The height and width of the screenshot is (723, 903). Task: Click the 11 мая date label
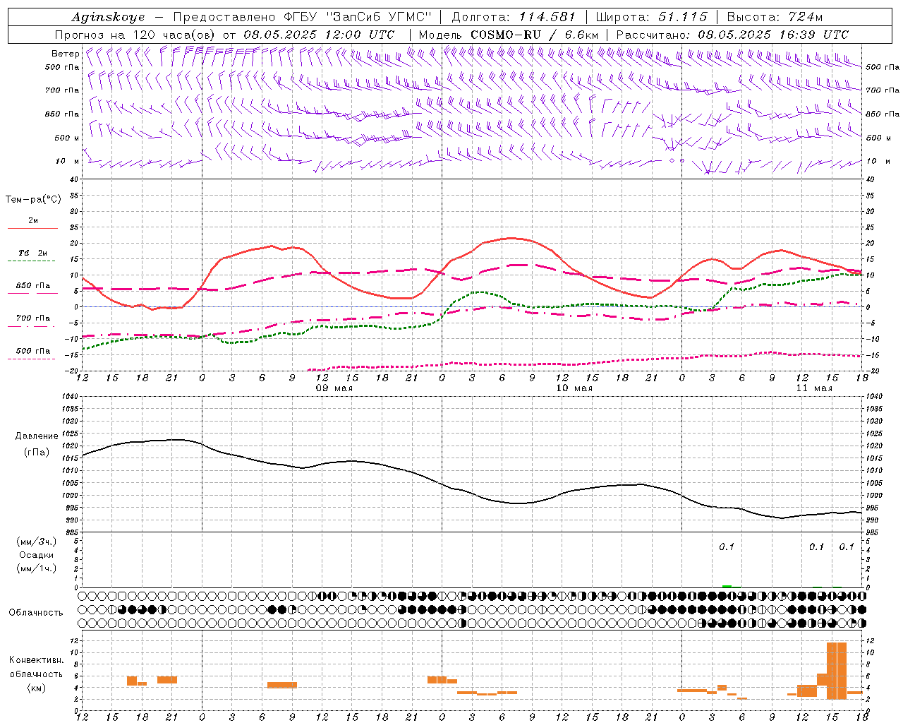point(814,388)
